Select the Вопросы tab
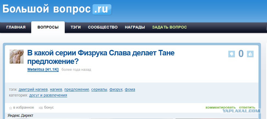Screen dimensions: 267x119 click(x=48, y=27)
